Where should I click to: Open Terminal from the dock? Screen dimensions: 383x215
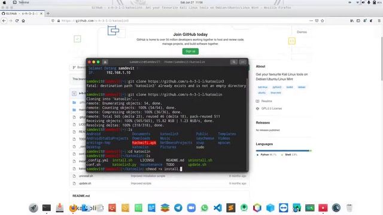47,208
